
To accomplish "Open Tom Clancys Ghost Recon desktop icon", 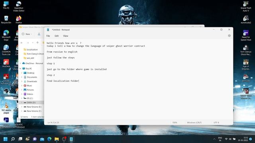I will tap(246, 50).
